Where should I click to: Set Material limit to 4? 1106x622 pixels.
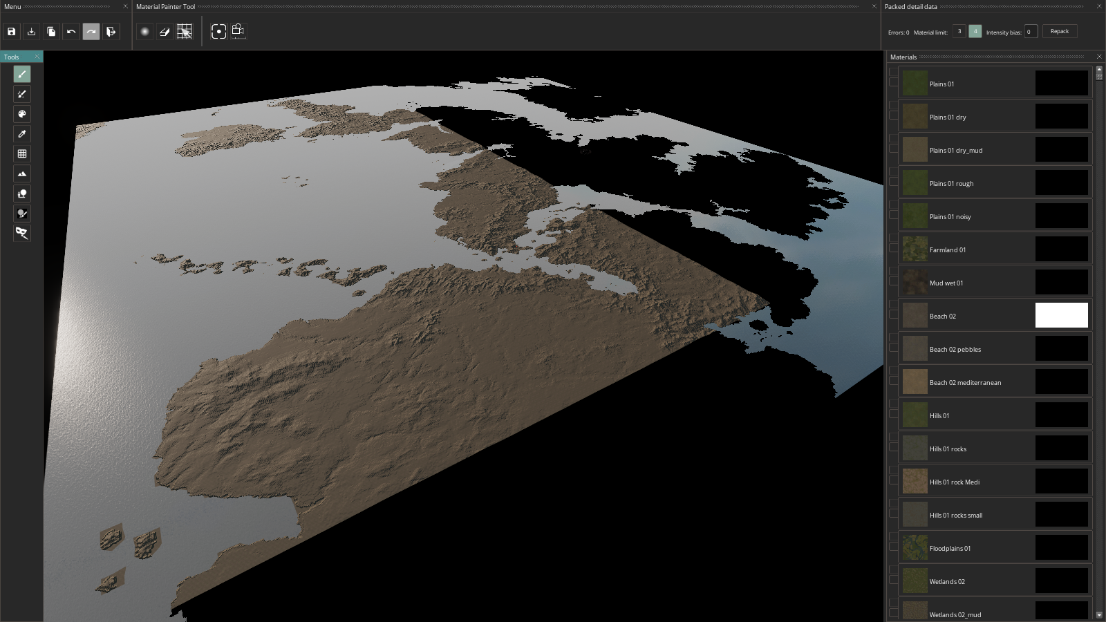[975, 31]
